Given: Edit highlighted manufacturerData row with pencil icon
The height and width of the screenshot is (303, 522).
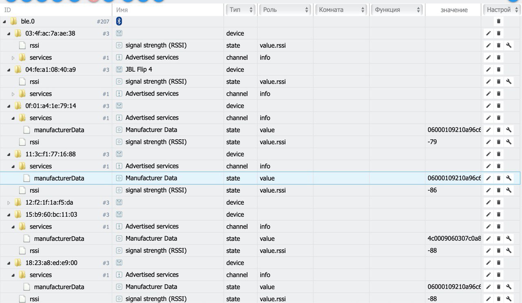Looking at the screenshot, I should tap(488, 178).
